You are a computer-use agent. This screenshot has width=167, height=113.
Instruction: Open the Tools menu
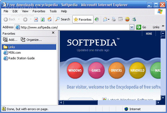click(53, 11)
